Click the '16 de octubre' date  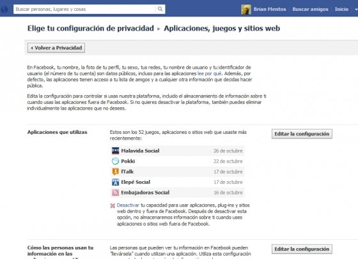[228, 193]
